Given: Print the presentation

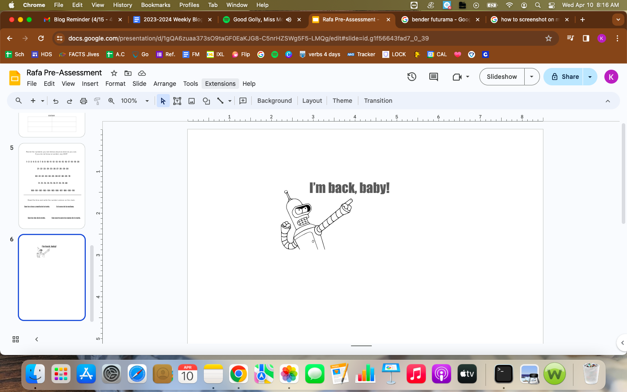Looking at the screenshot, I should pyautogui.click(x=84, y=101).
